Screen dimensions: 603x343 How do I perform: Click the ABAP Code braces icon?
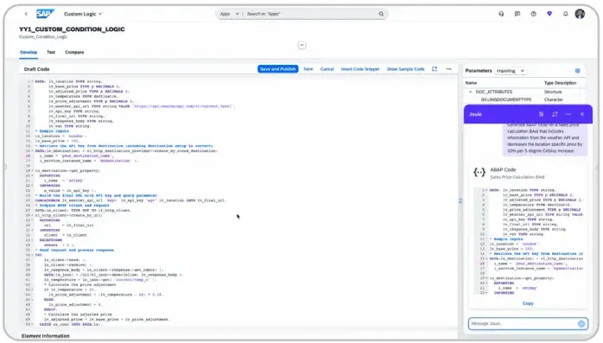pos(479,173)
